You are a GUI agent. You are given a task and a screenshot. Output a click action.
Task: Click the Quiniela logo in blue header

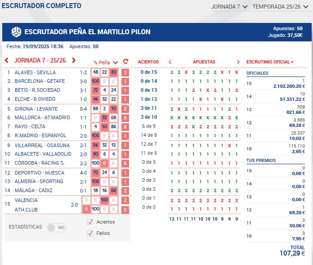[x=16, y=32]
